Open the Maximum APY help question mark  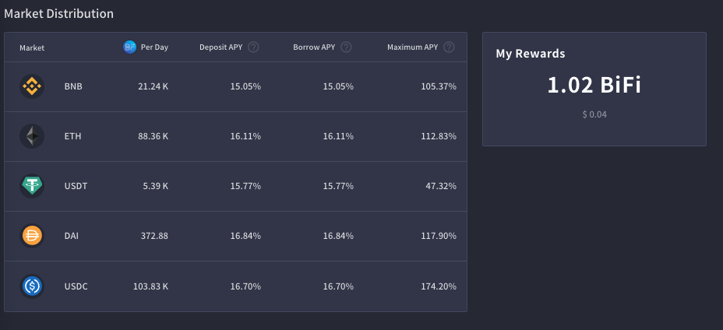pyautogui.click(x=449, y=47)
